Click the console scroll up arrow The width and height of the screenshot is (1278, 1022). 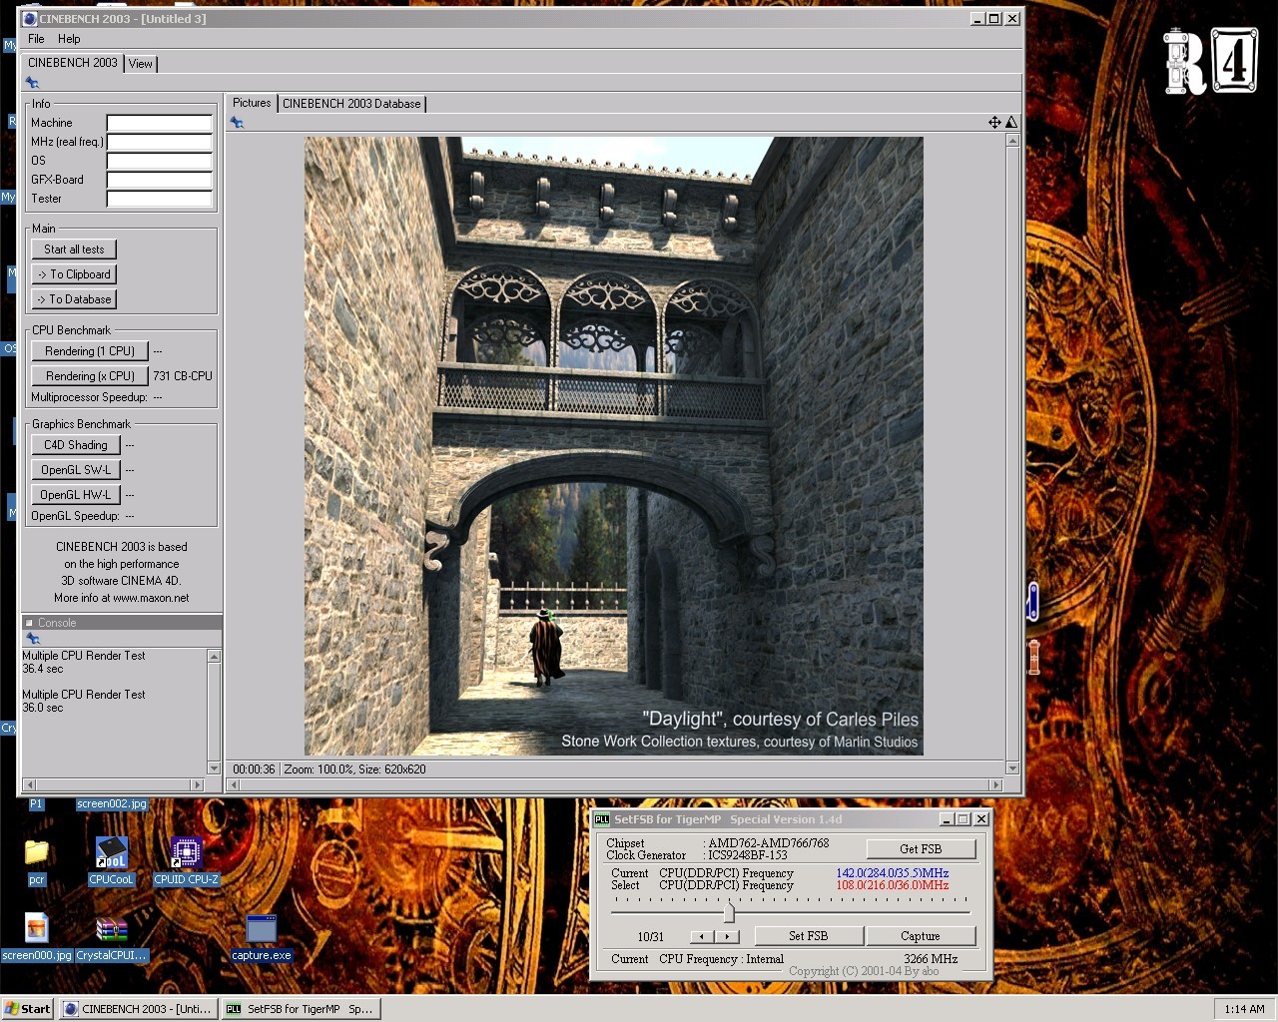pos(214,657)
